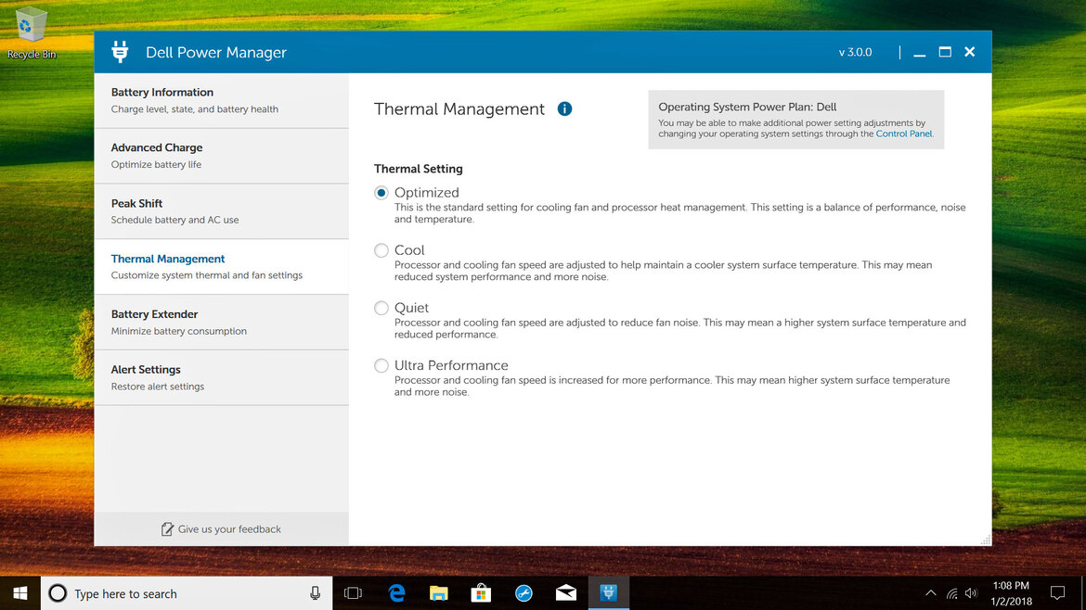
Task: Open the network Wi-Fi tray icon
Action: coord(952,593)
